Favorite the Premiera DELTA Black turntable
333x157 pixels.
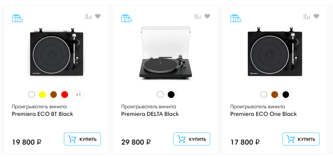(207, 16)
